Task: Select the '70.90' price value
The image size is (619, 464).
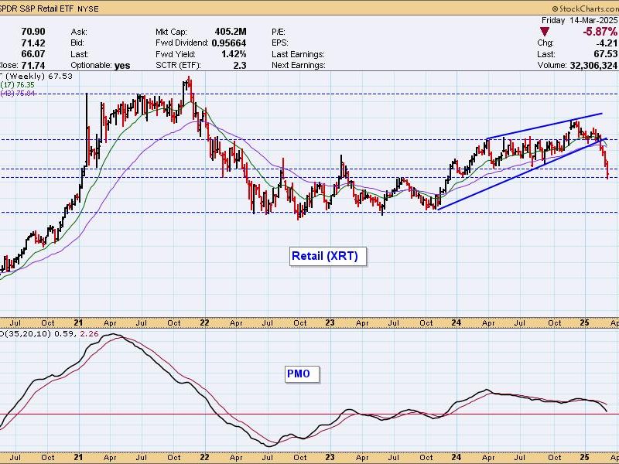Action: pyautogui.click(x=33, y=32)
